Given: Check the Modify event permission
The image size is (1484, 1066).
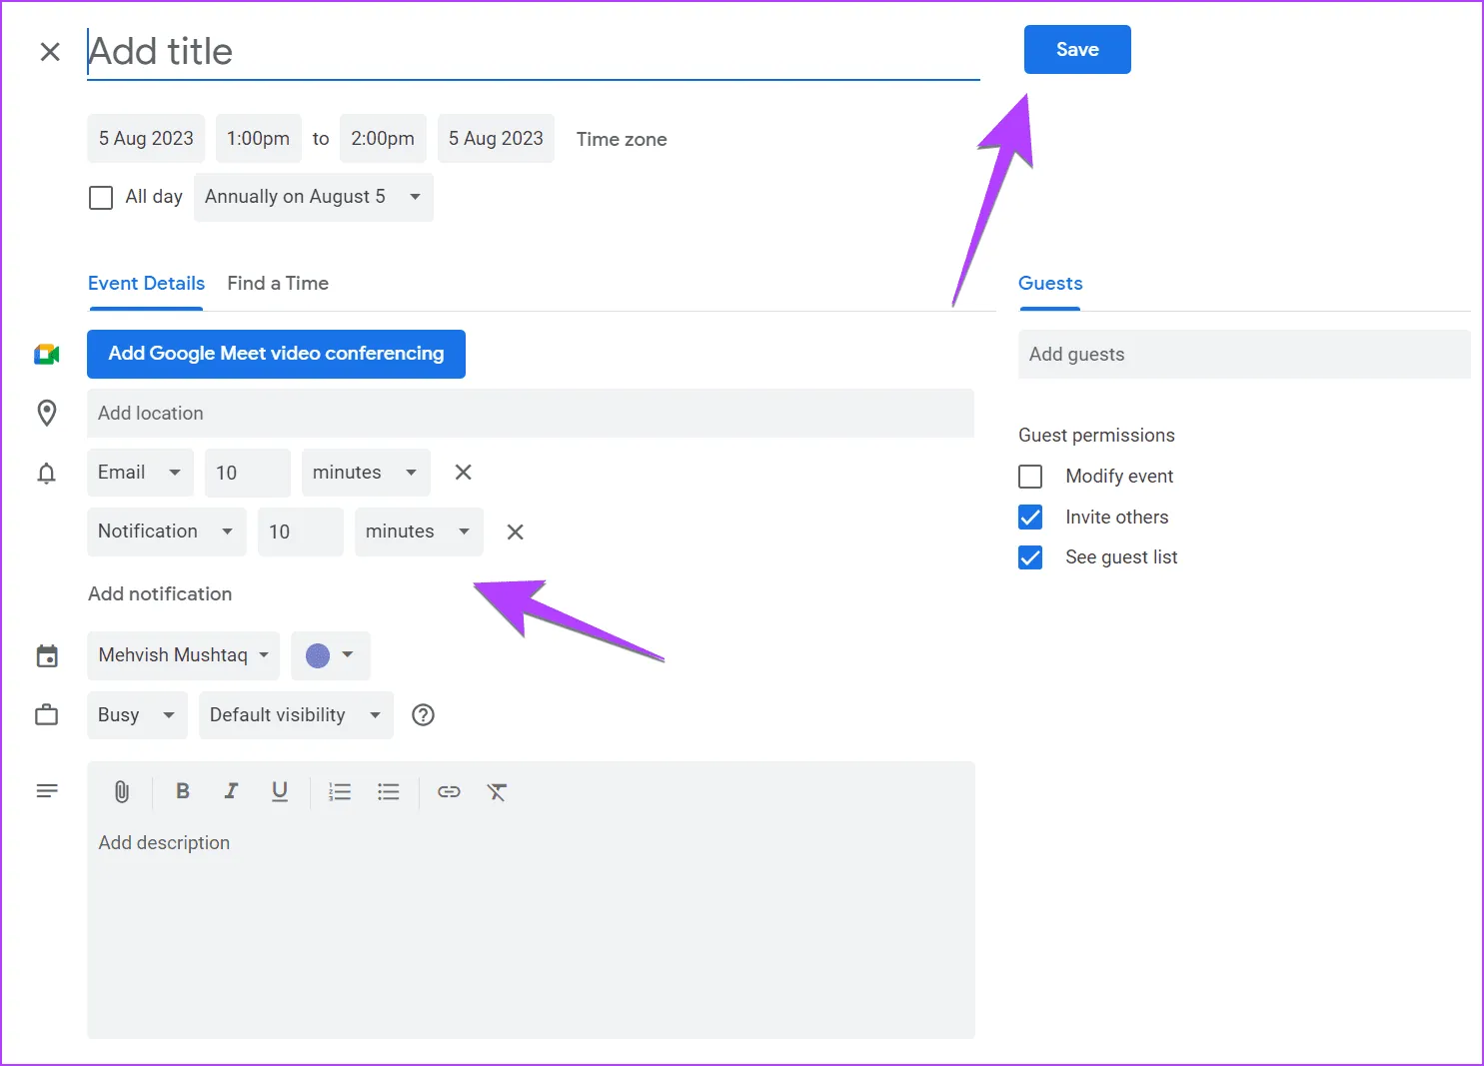Looking at the screenshot, I should tap(1030, 477).
